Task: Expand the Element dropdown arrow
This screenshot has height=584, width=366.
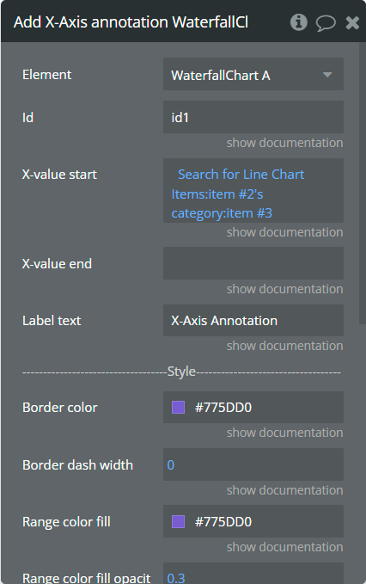Action: (x=327, y=75)
